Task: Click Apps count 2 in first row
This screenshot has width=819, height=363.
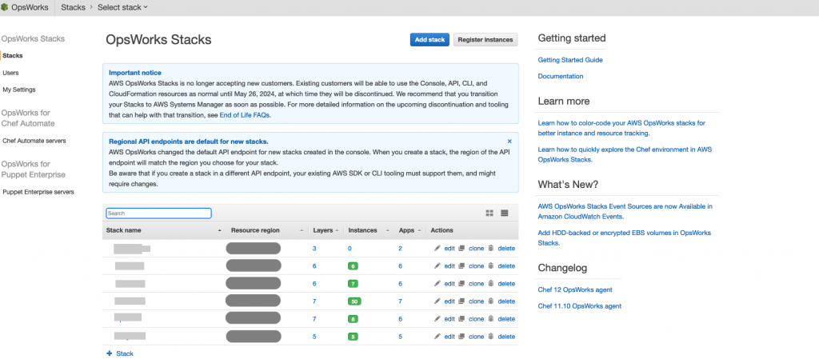Action: coord(400,249)
